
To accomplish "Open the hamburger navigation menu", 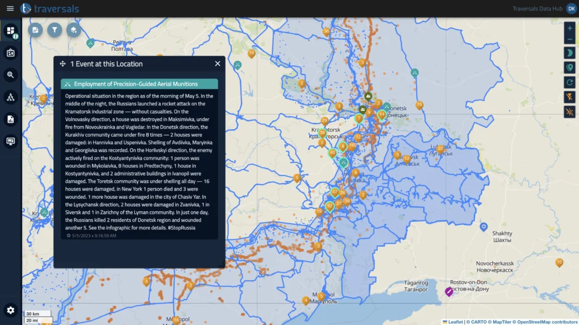I will point(10,8).
